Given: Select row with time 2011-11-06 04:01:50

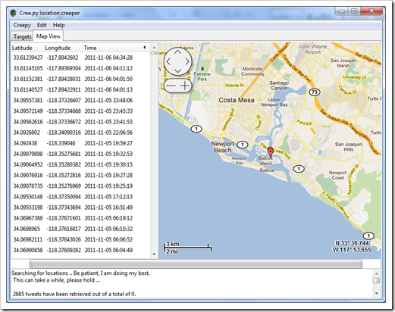Looking at the screenshot, I should pyautogui.click(x=80, y=79).
